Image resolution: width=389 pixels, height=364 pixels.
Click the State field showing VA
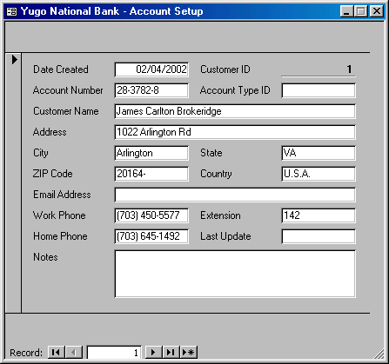(319, 153)
